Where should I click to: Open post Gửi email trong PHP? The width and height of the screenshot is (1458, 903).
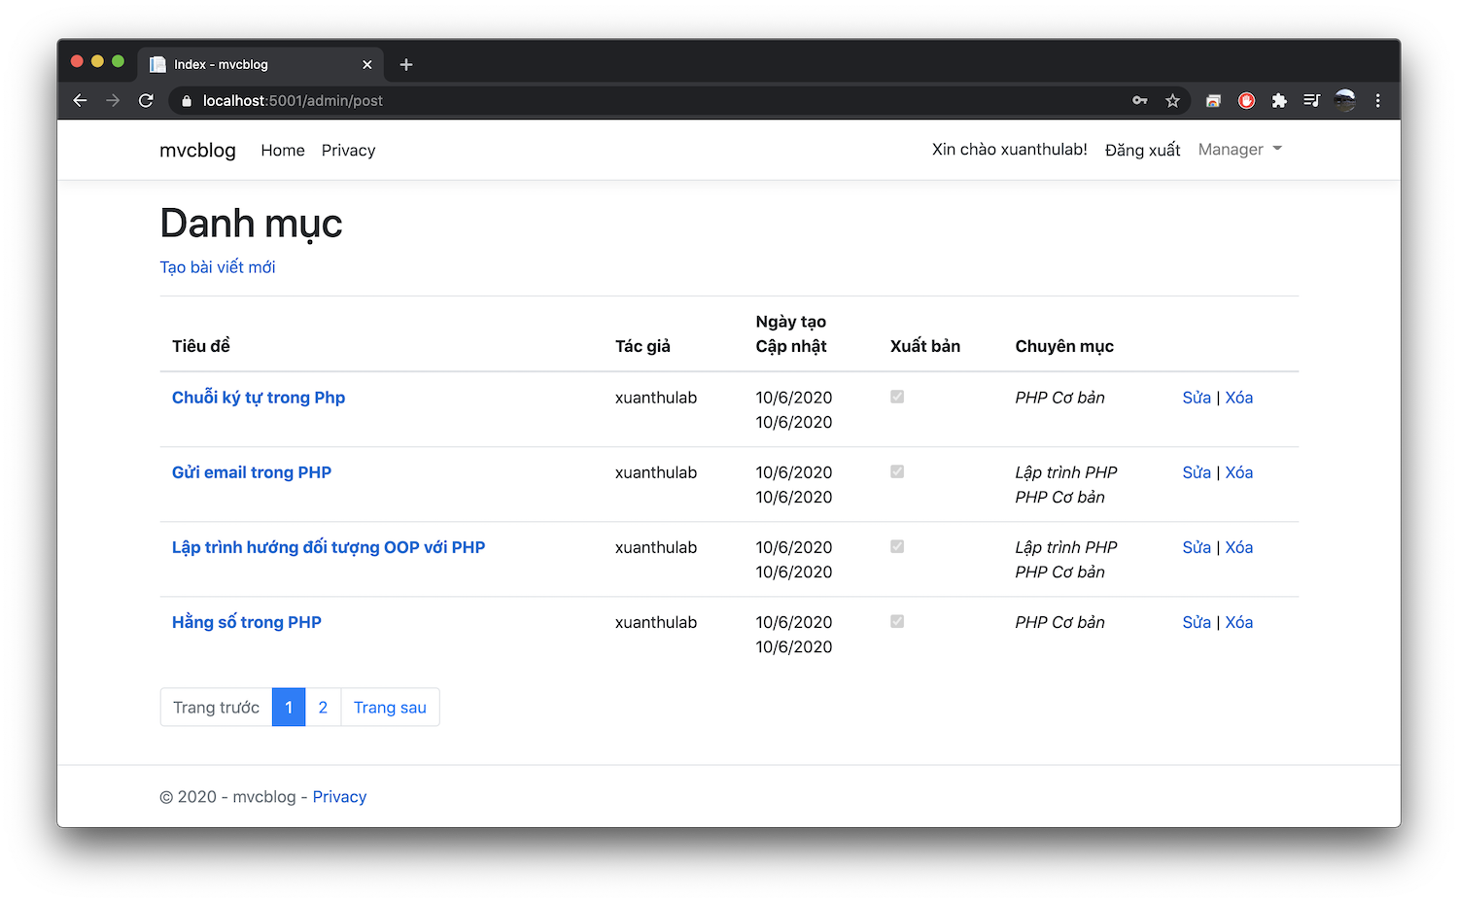pos(252,471)
